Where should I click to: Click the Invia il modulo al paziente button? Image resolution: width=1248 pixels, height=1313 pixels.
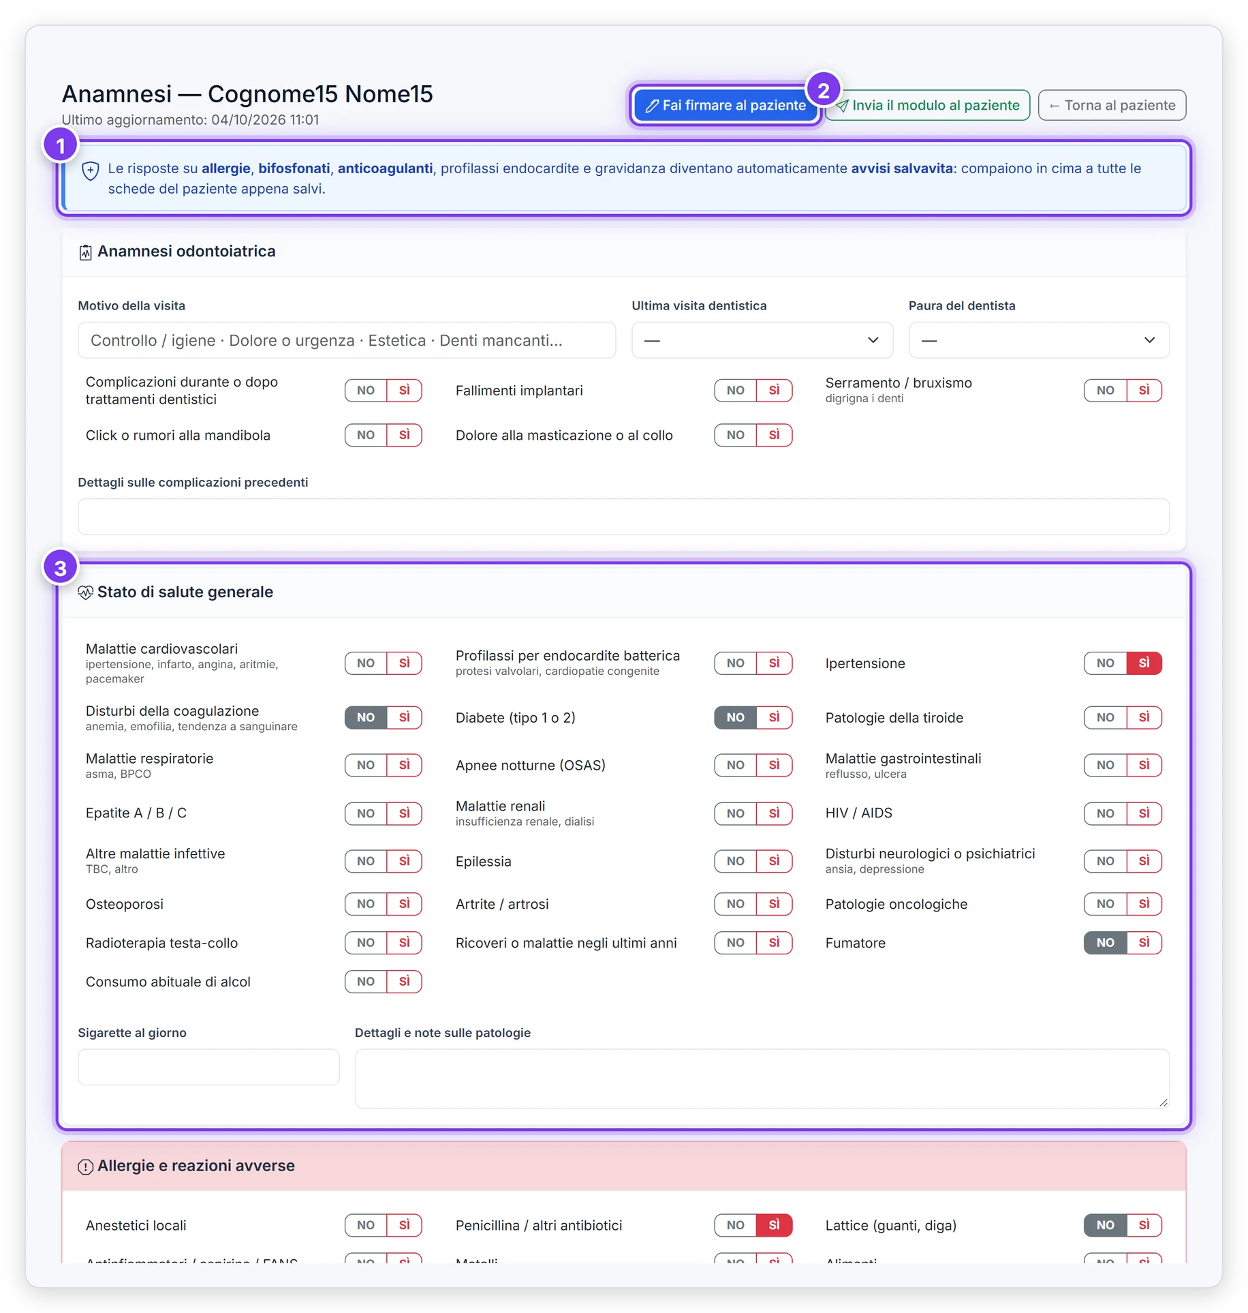[x=927, y=105]
